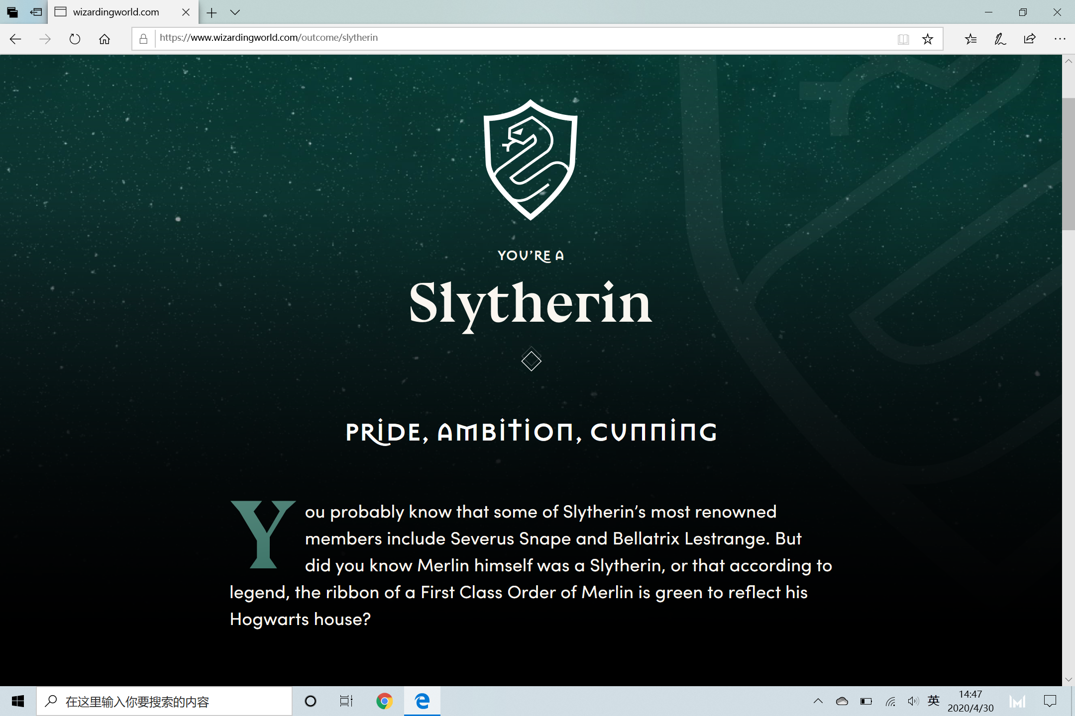Minimize the Edge browser window
Image resolution: width=1075 pixels, height=716 pixels.
[x=988, y=12]
